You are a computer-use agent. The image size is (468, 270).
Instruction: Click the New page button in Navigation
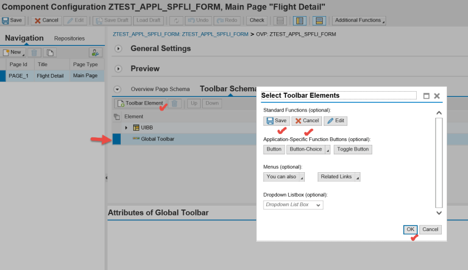13,52
